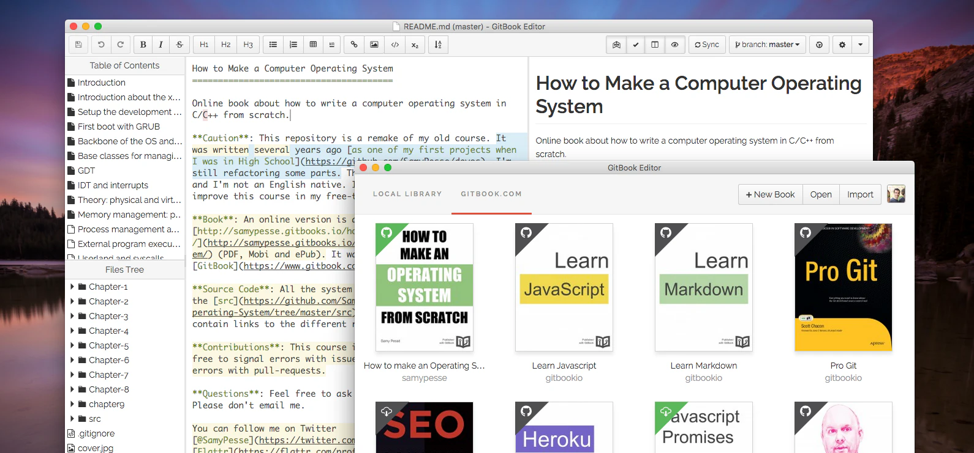Expand the Chapter-3 folder
974x453 pixels.
[x=72, y=316]
